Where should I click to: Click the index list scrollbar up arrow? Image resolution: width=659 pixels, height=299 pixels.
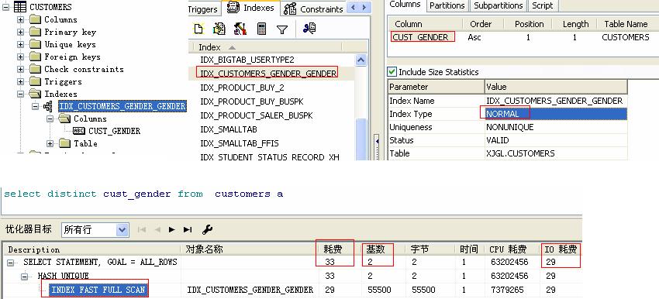click(x=361, y=60)
